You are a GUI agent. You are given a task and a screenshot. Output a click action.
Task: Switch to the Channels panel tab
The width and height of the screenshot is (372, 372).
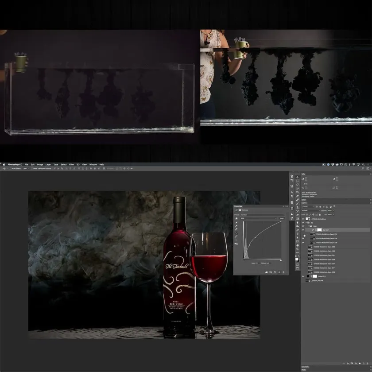[x=306, y=366]
